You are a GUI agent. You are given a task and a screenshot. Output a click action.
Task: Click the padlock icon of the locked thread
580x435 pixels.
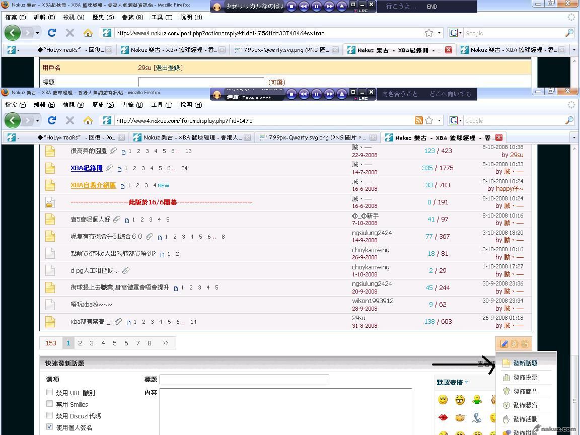[x=50, y=203]
